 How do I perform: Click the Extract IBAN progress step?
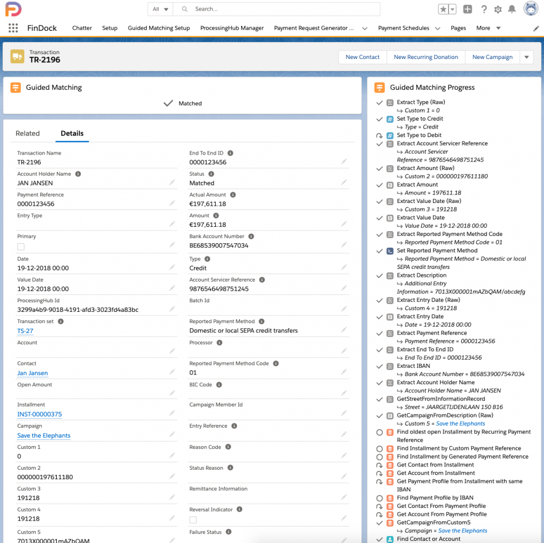click(x=413, y=366)
